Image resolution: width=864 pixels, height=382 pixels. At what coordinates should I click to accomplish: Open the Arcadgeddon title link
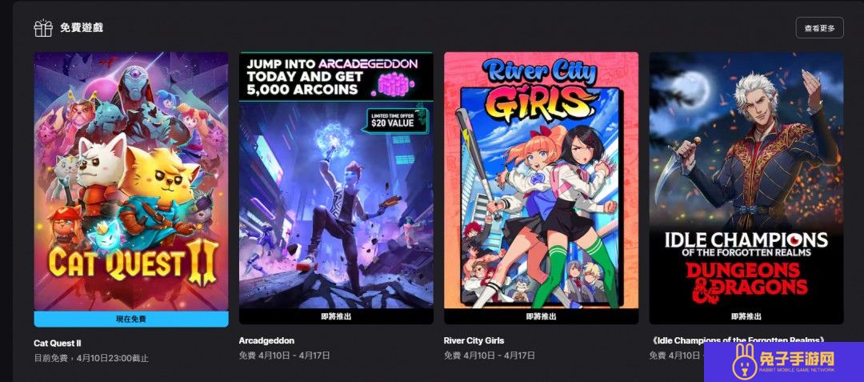pyautogui.click(x=266, y=340)
